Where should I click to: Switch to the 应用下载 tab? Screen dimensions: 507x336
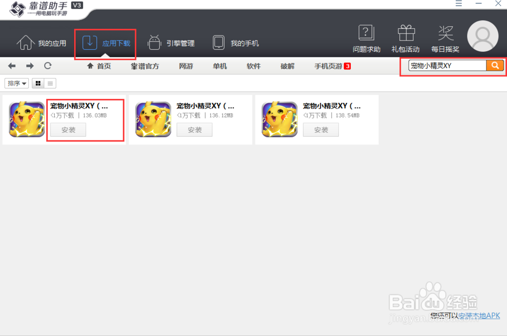106,43
